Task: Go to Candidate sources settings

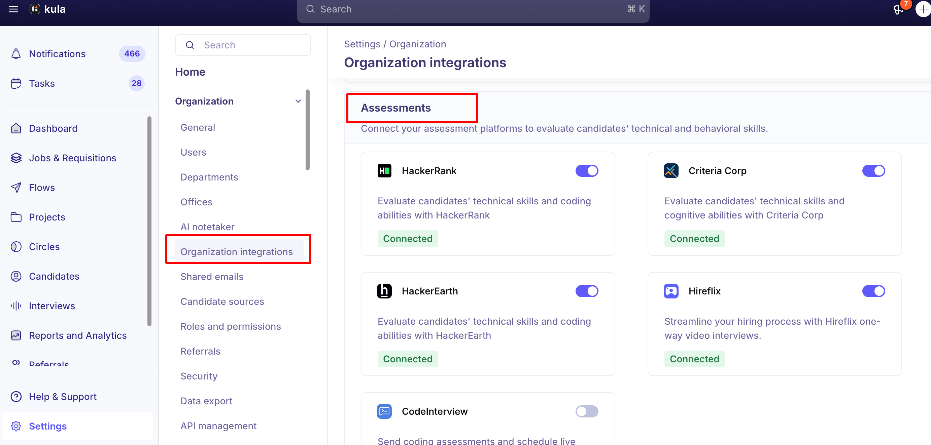Action: [222, 301]
